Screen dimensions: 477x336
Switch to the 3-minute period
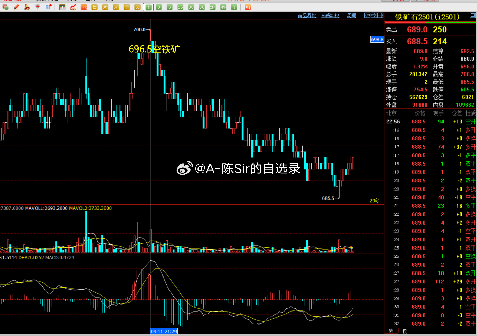(159, 7)
